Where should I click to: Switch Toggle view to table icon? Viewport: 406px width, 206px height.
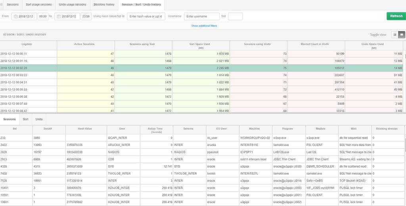(402, 35)
